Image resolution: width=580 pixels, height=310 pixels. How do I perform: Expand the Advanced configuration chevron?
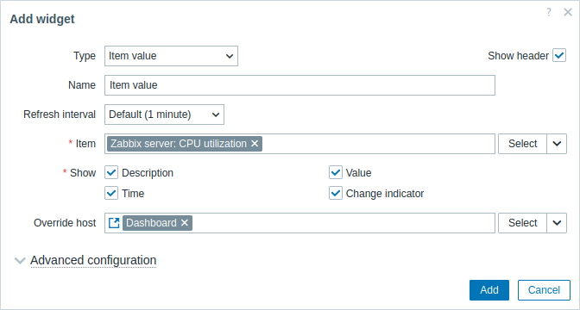(x=19, y=261)
